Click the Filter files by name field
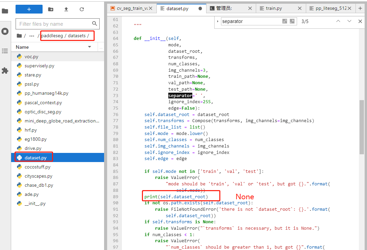Viewport: 367px width, 250px height. (x=54, y=24)
